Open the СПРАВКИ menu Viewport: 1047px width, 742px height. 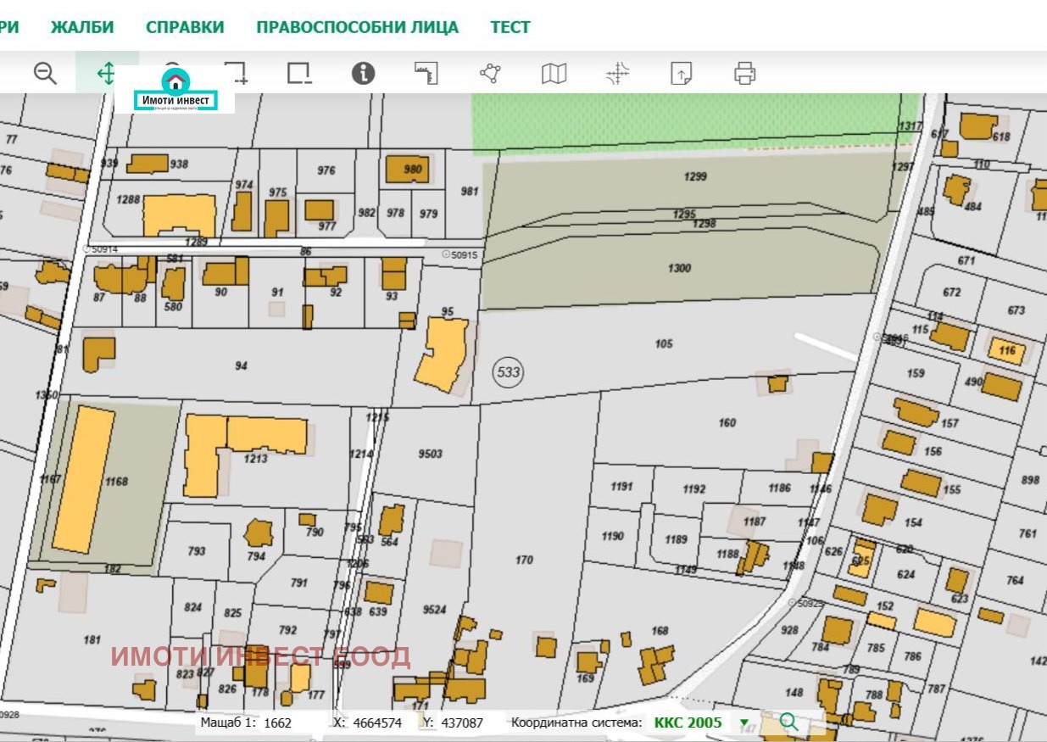[x=185, y=27]
